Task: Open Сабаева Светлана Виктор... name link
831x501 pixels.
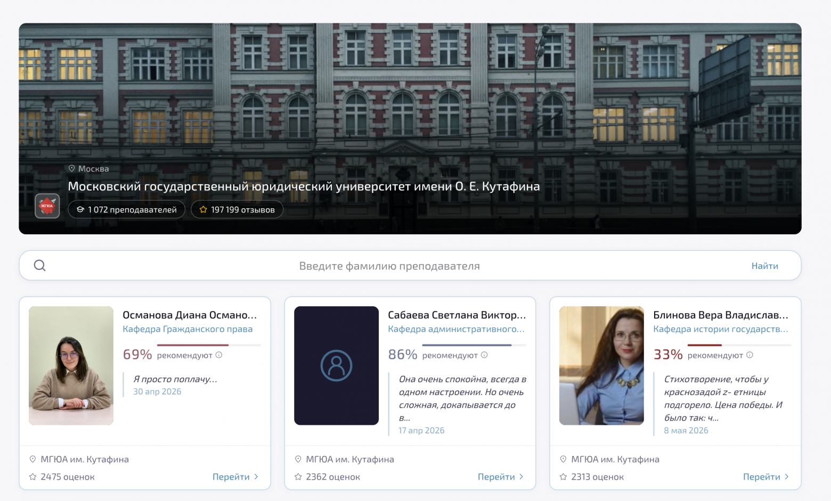Action: click(x=457, y=315)
